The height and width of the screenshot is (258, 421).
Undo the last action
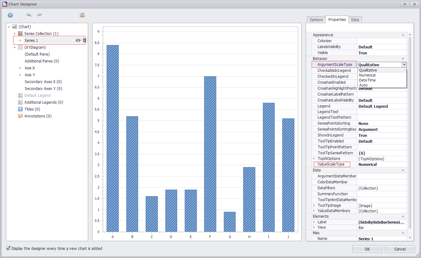pos(29,15)
